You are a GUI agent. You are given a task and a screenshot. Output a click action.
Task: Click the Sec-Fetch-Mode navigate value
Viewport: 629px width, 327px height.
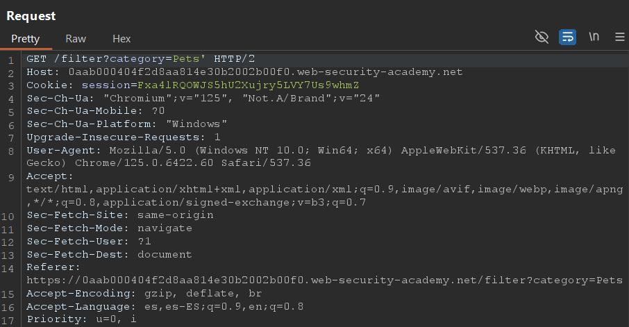click(x=165, y=228)
